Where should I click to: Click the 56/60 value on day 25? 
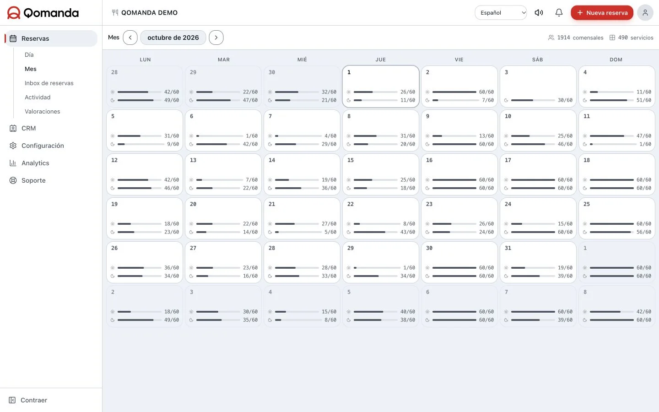(644, 232)
